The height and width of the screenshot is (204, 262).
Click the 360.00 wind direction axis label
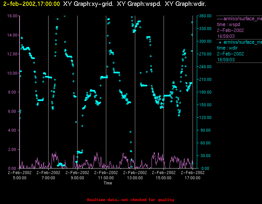[x=205, y=16]
